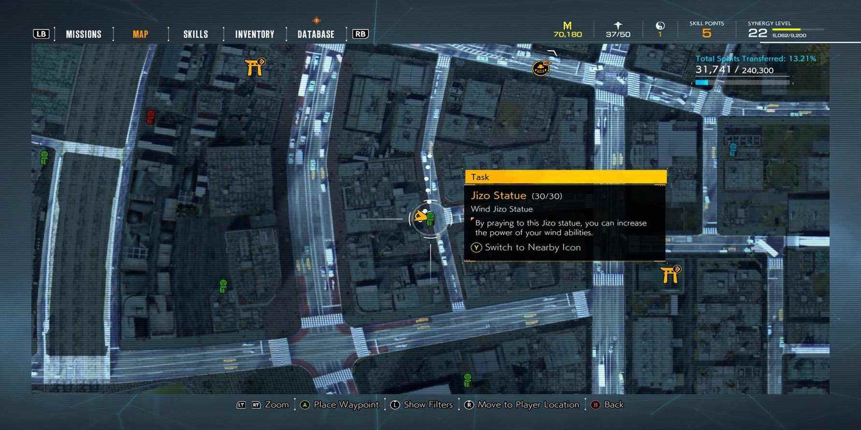This screenshot has width=861, height=430.
Task: Click the RB shoulder button icon
Action: [360, 34]
